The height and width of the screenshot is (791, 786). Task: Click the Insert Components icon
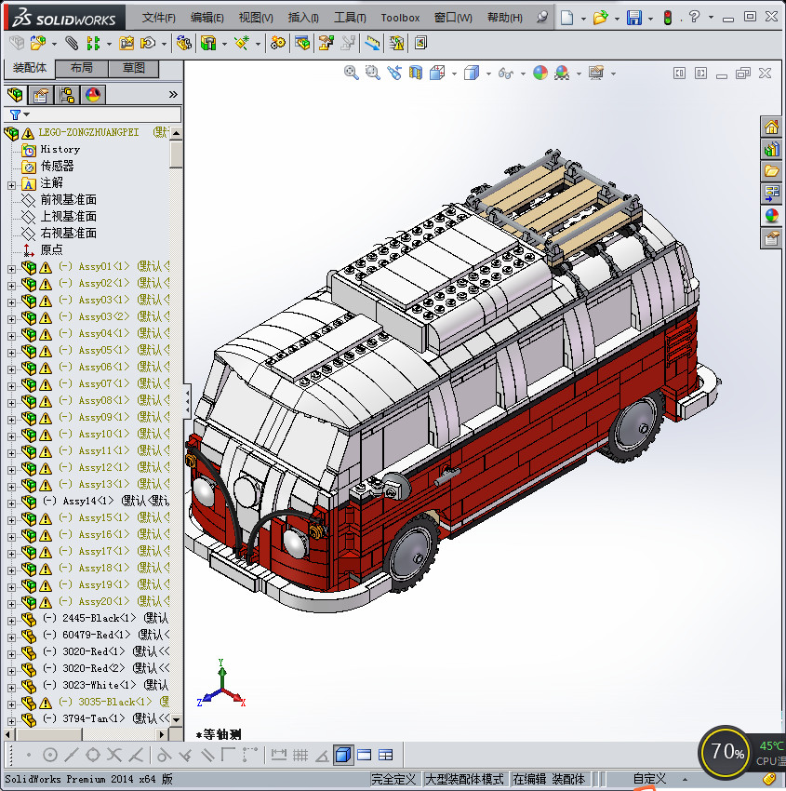38,44
